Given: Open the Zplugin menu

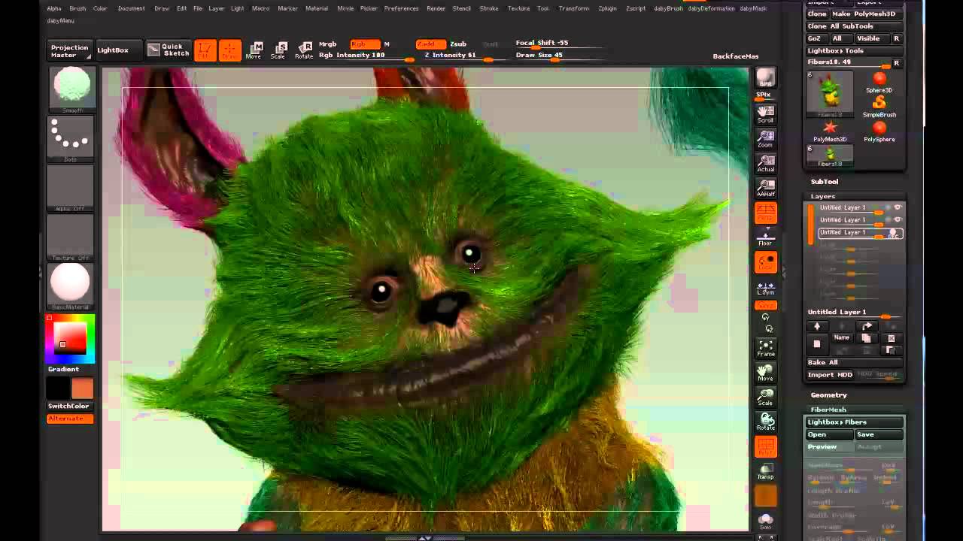Looking at the screenshot, I should [607, 8].
